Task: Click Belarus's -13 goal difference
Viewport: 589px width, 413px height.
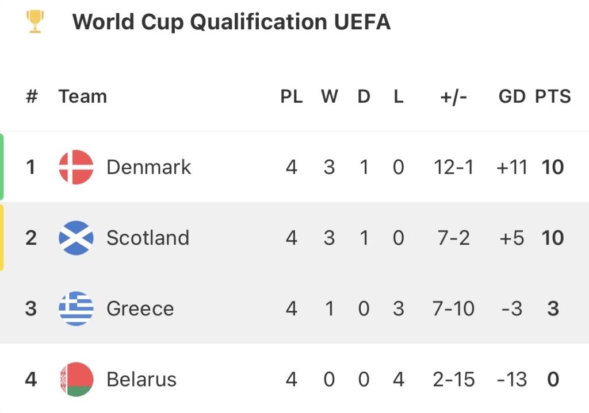Action: 511,379
